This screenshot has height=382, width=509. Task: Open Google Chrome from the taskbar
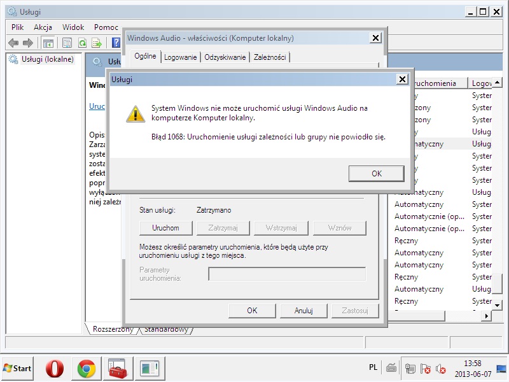coord(87,369)
